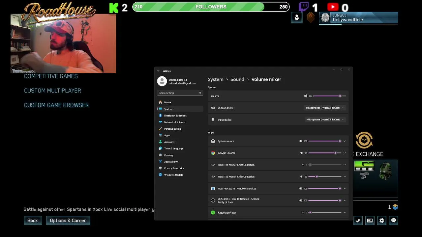This screenshot has height=237, width=422.
Task: Click the RazerAxonPlayer green app icon
Action: [x=213, y=213]
